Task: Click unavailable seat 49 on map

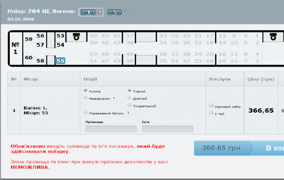Action: [93, 36]
